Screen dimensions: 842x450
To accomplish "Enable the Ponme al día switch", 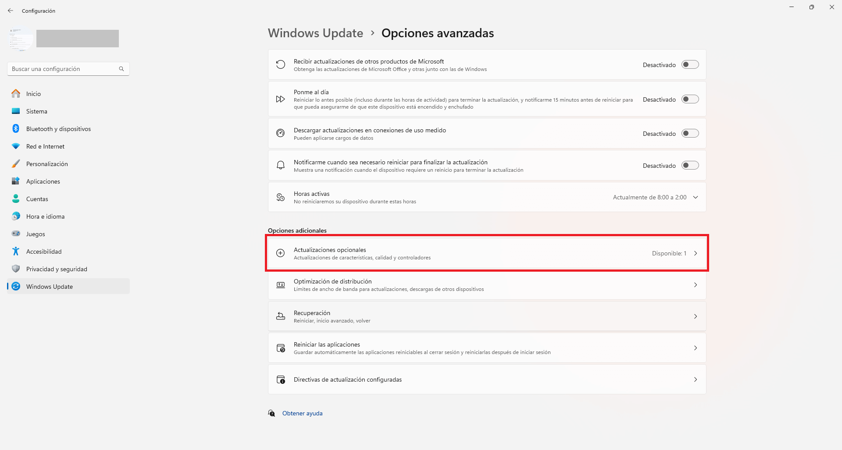I will (x=690, y=99).
